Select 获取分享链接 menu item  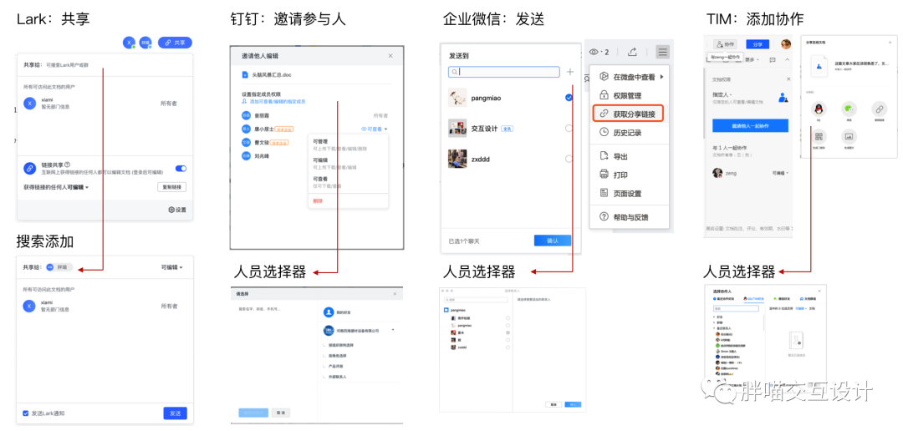628,113
